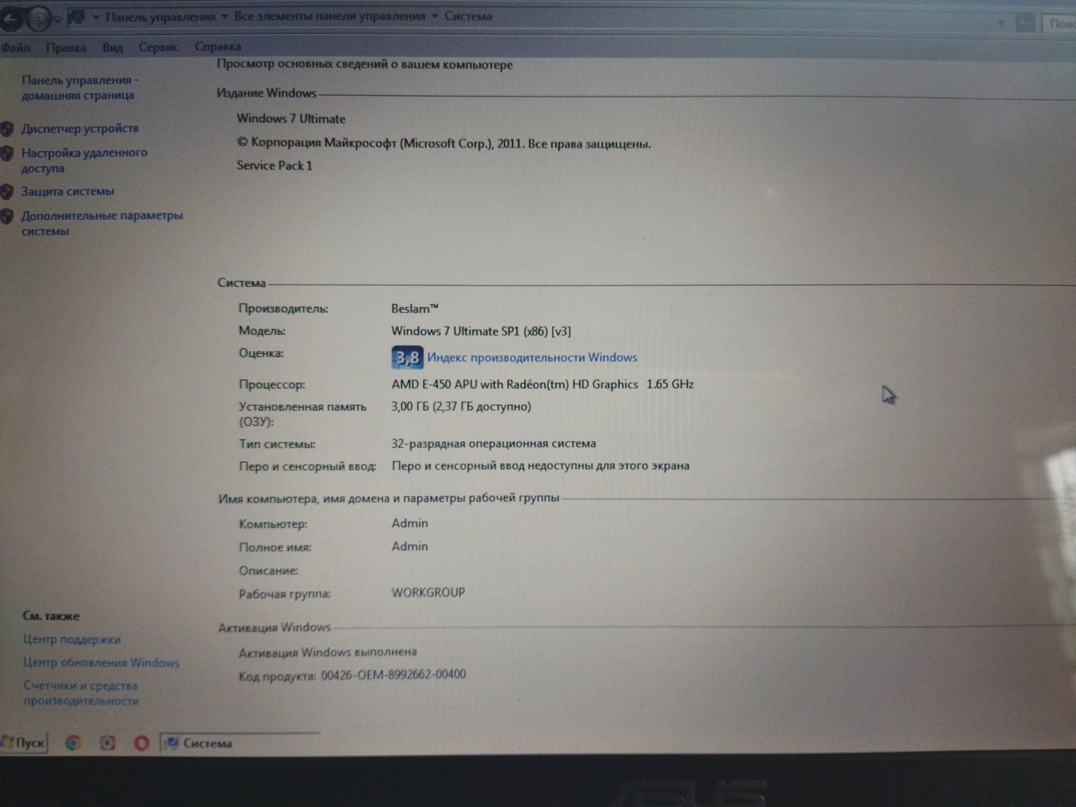Click the second quick launch icon after Chrome
This screenshot has width=1076, height=807.
[x=108, y=743]
